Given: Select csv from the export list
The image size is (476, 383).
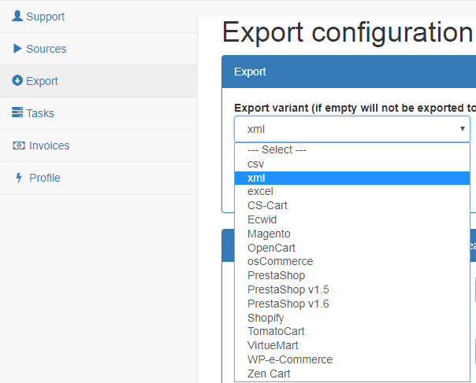Looking at the screenshot, I should [x=352, y=164].
